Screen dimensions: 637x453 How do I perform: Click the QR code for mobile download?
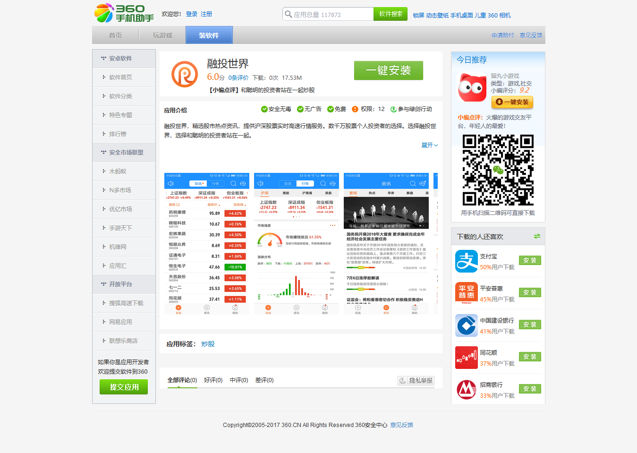coord(498,170)
